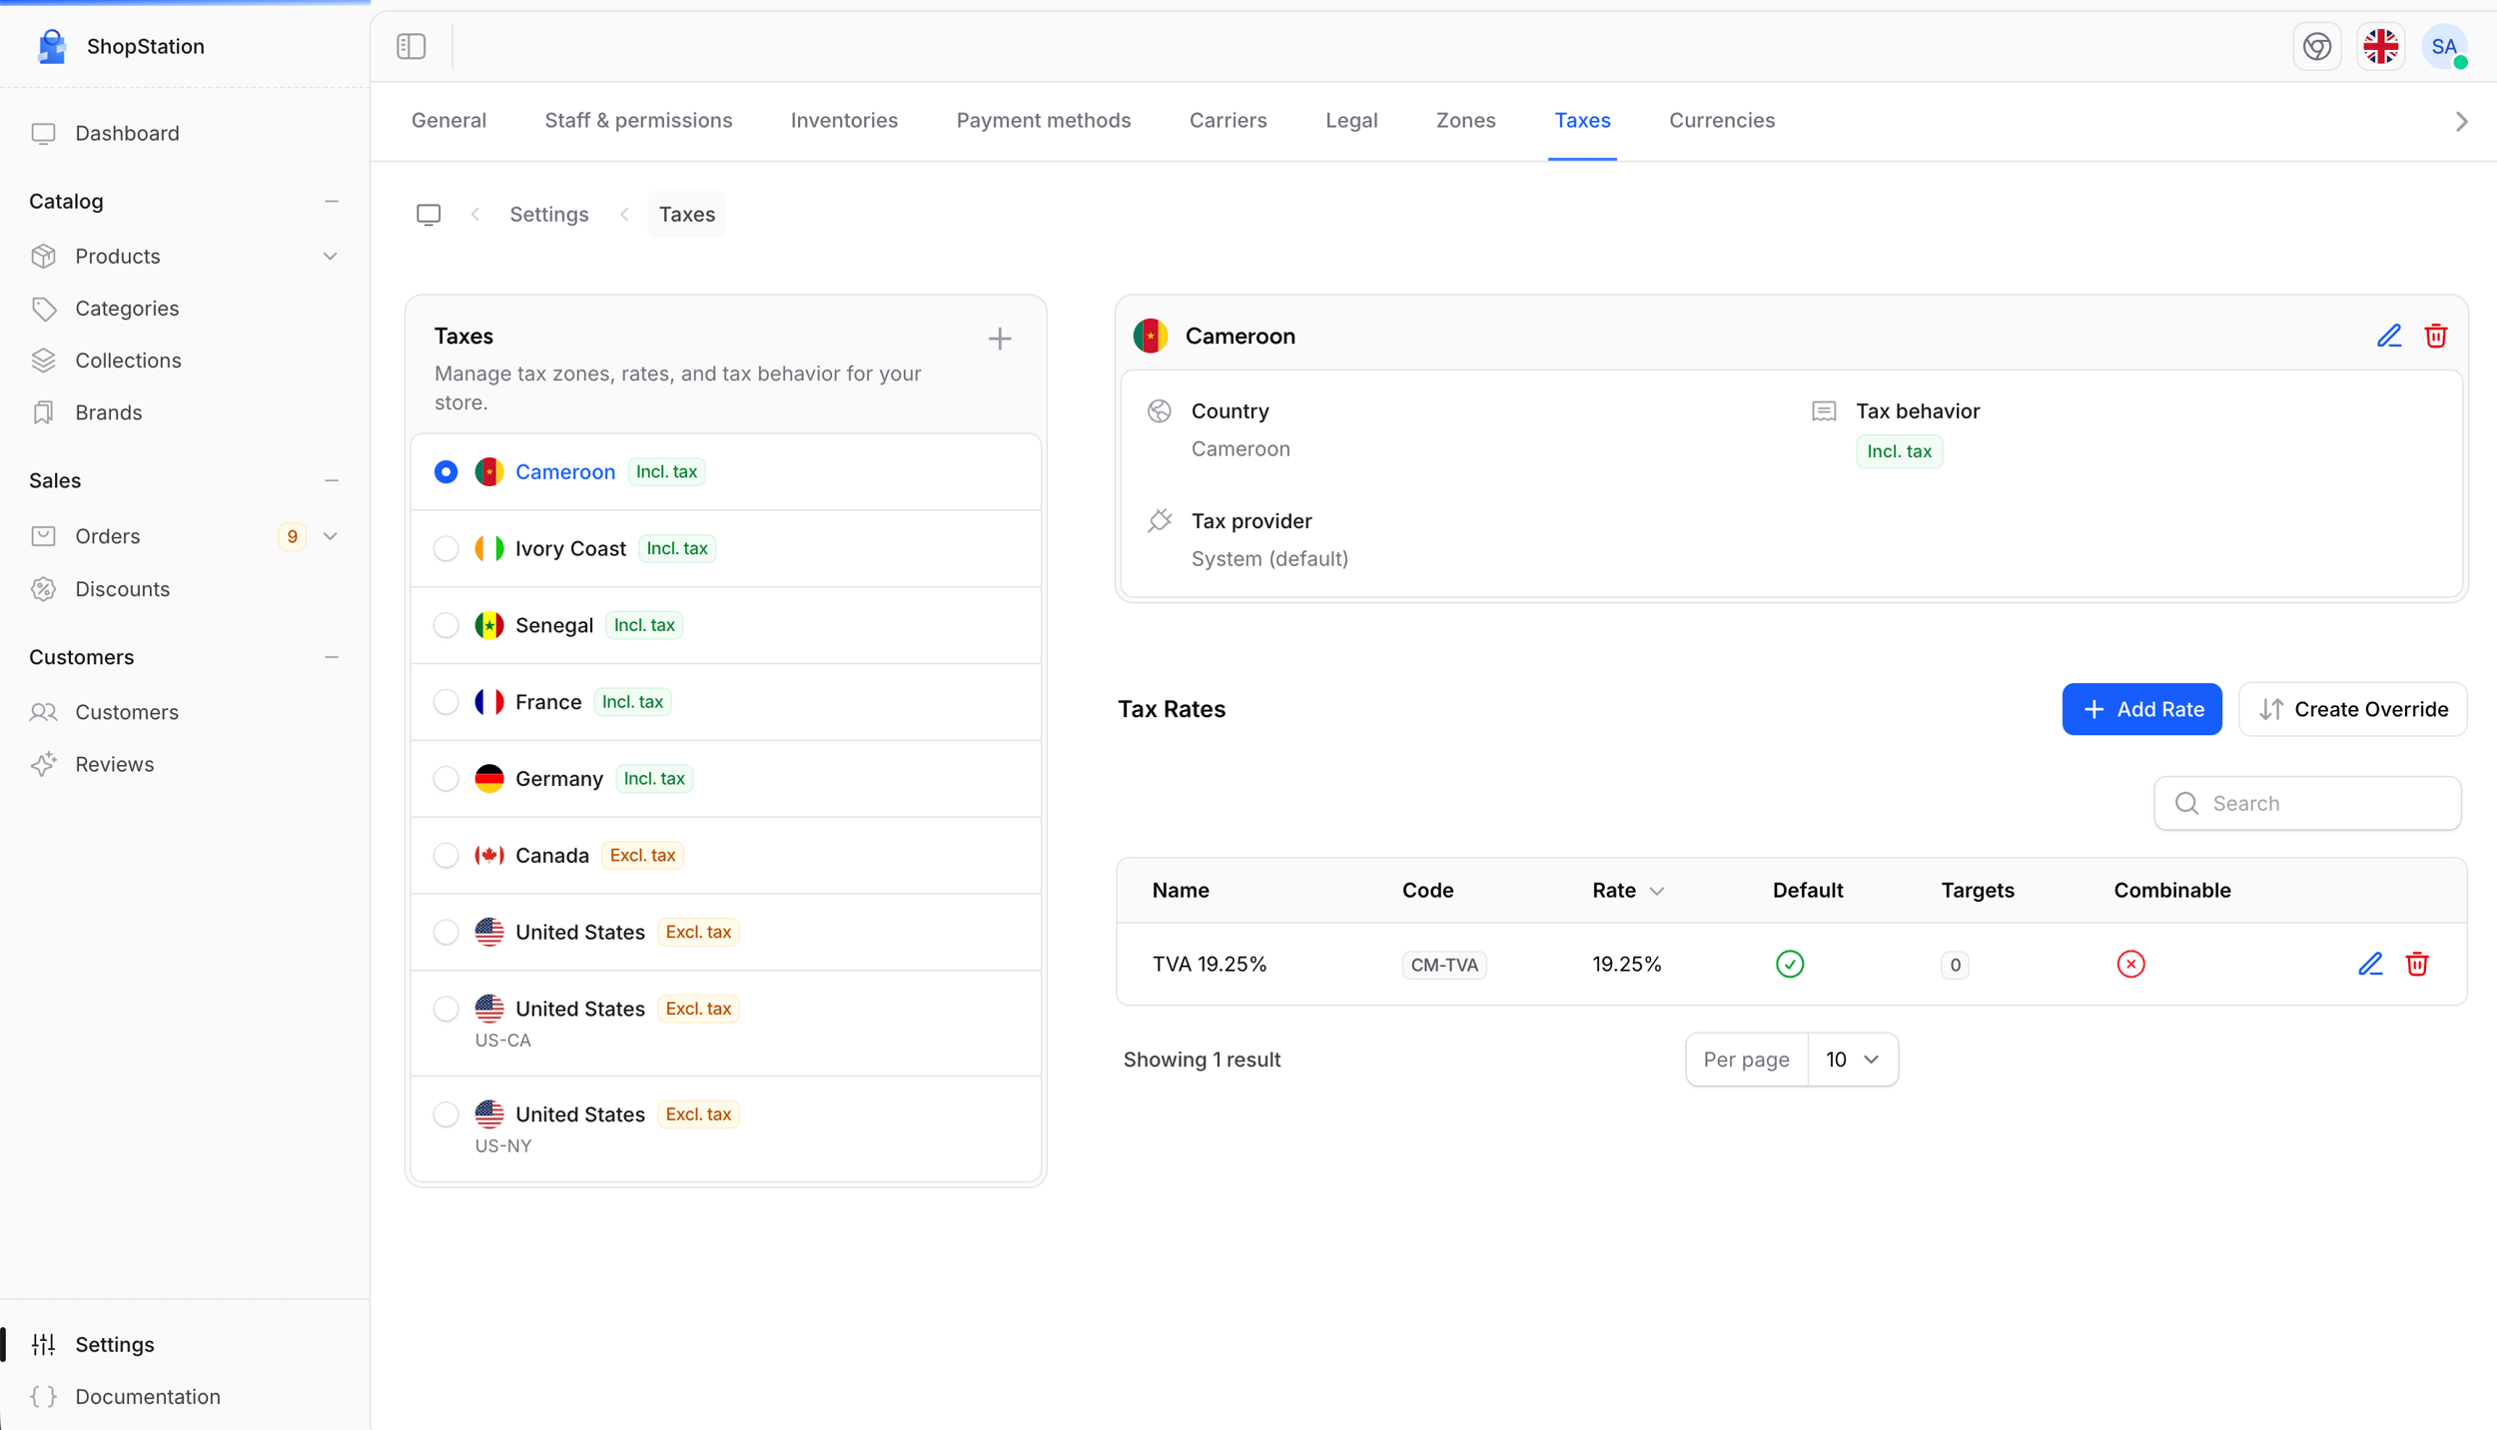Open the Carriers tab

[1228, 121]
